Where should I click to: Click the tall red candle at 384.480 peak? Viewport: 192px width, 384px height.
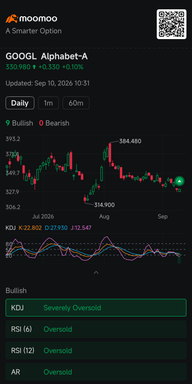click(x=110, y=153)
